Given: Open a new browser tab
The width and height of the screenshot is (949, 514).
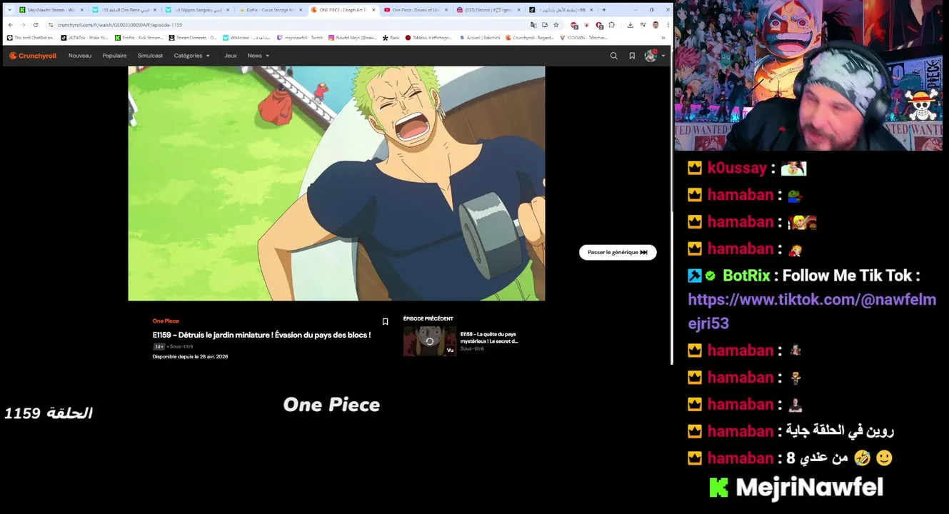Looking at the screenshot, I should (x=604, y=10).
